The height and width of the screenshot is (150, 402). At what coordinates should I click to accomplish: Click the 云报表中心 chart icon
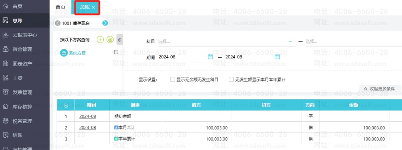(x=6, y=35)
